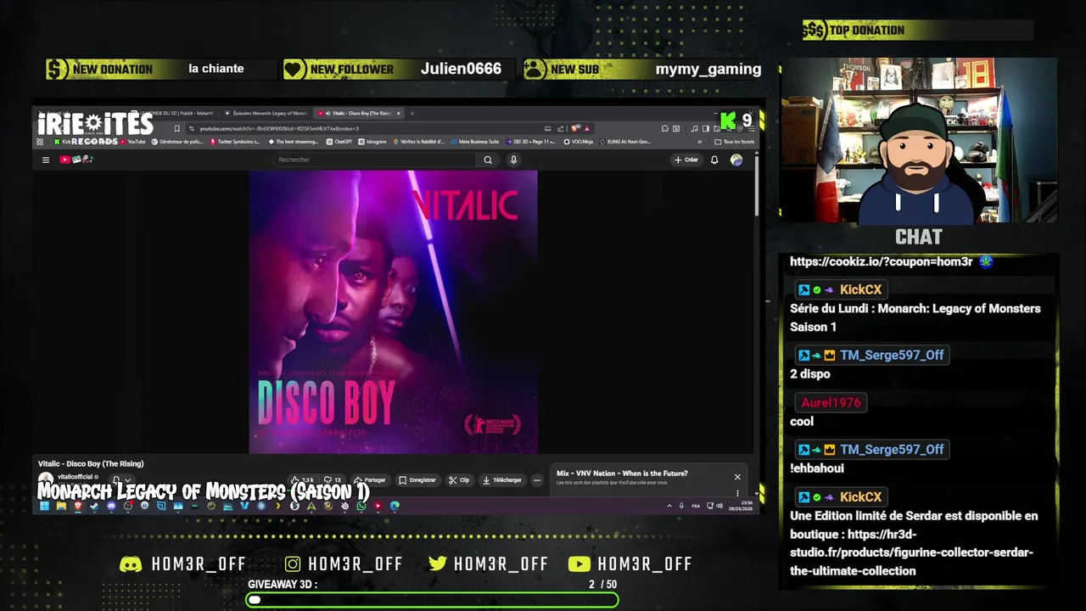The image size is (1086, 611).
Task: Open File Explorer from taskbar
Action: [61, 507]
